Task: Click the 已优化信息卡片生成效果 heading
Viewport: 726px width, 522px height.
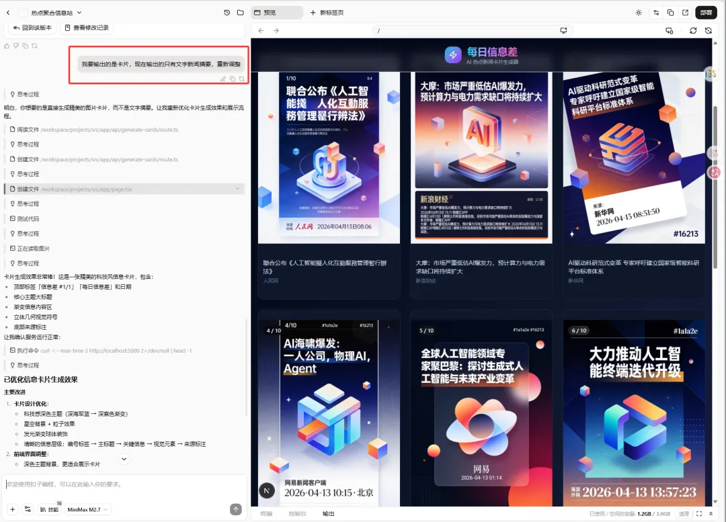Action: tap(41, 380)
